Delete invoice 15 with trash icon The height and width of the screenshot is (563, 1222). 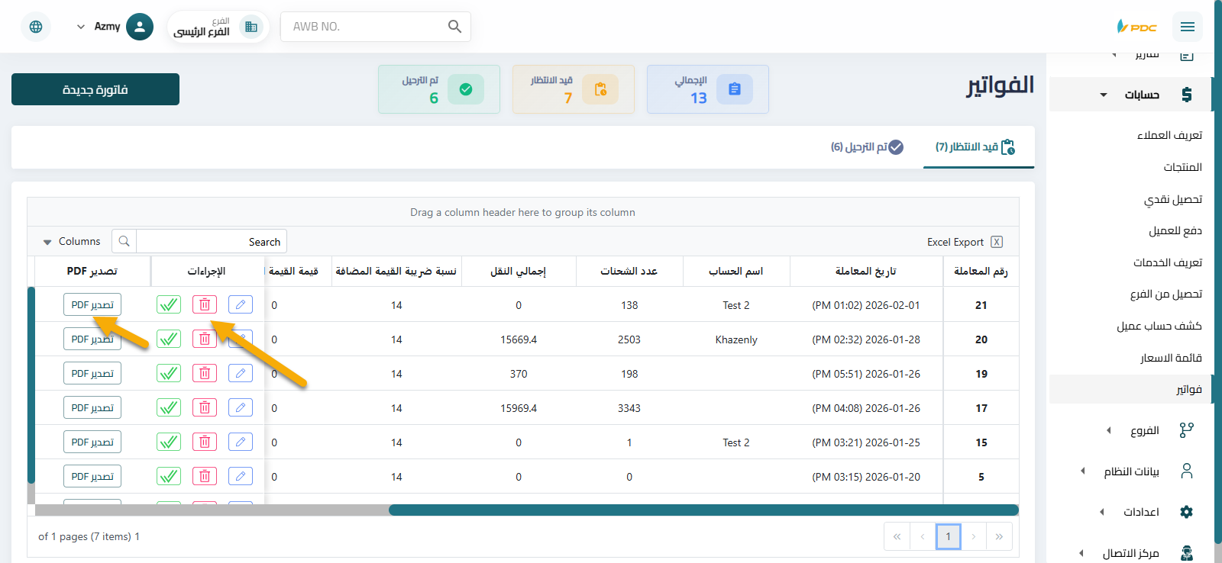pyautogui.click(x=205, y=442)
